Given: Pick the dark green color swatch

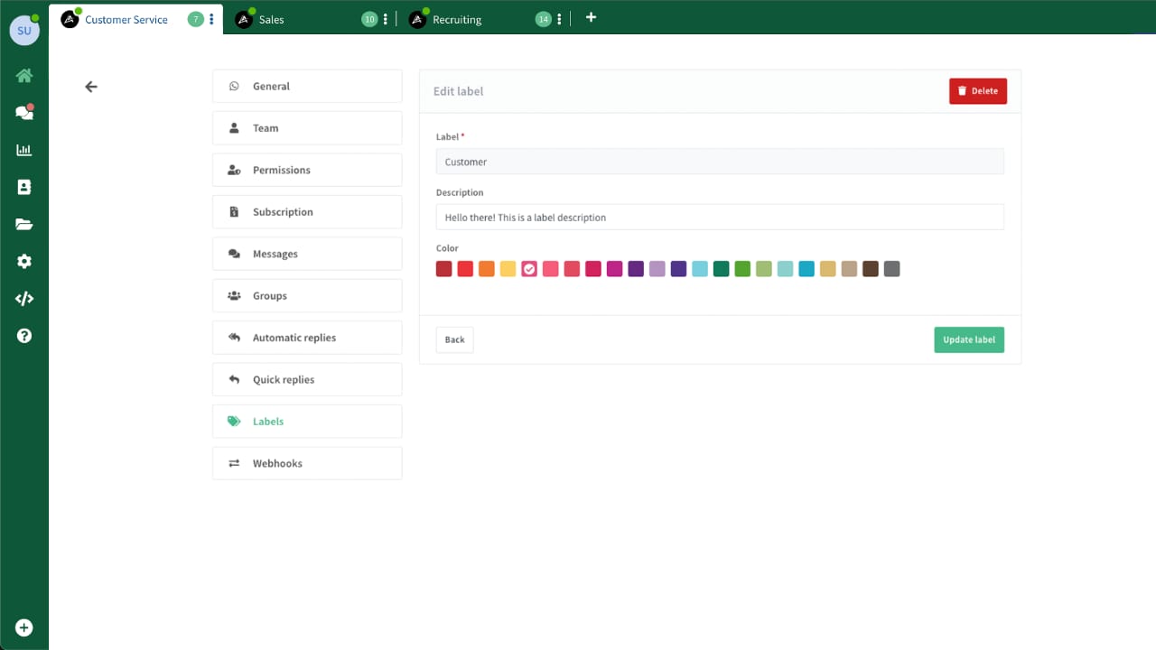Looking at the screenshot, I should [721, 268].
